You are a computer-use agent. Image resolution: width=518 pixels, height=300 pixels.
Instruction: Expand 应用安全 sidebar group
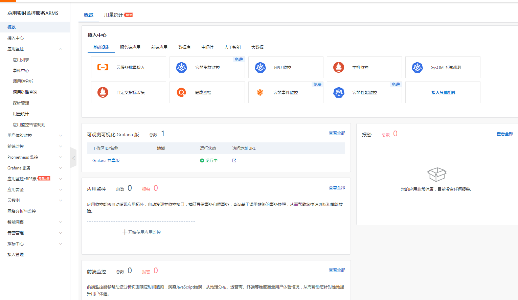point(61,190)
